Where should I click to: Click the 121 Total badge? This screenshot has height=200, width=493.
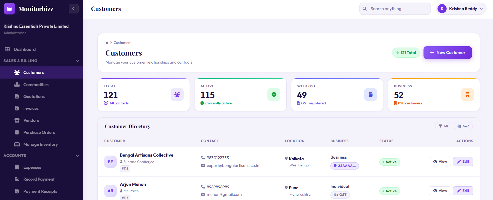(406, 52)
